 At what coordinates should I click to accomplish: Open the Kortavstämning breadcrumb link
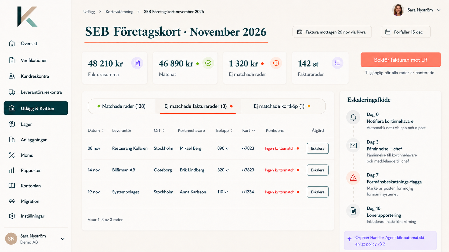click(120, 12)
